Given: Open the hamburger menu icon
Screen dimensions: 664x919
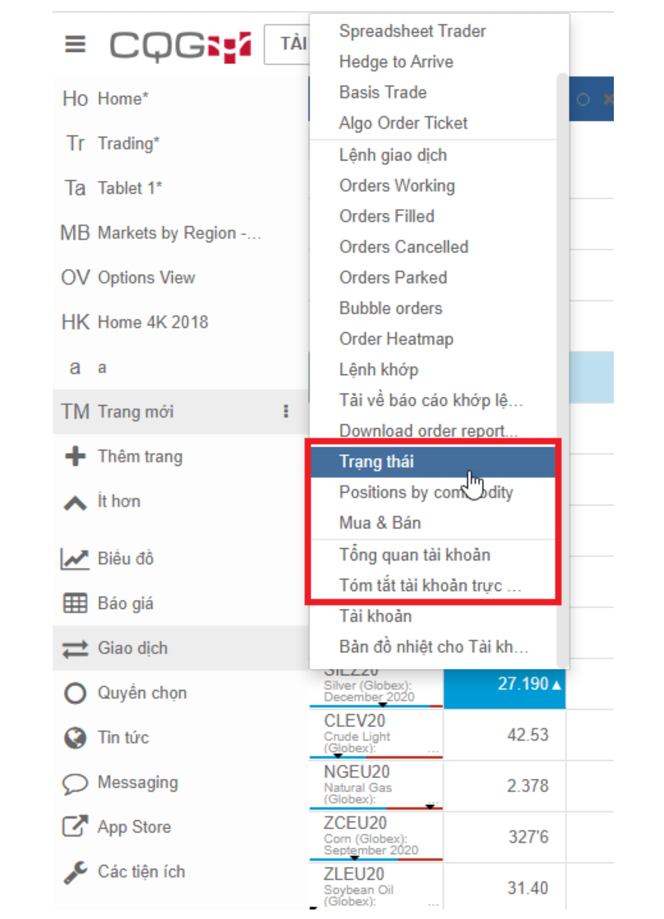Looking at the screenshot, I should pyautogui.click(x=75, y=44).
